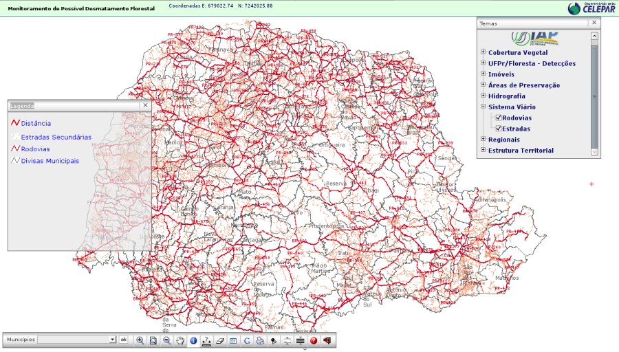Image resolution: width=619 pixels, height=352 pixels.
Task: Click the exit door icon
Action: coord(327,340)
